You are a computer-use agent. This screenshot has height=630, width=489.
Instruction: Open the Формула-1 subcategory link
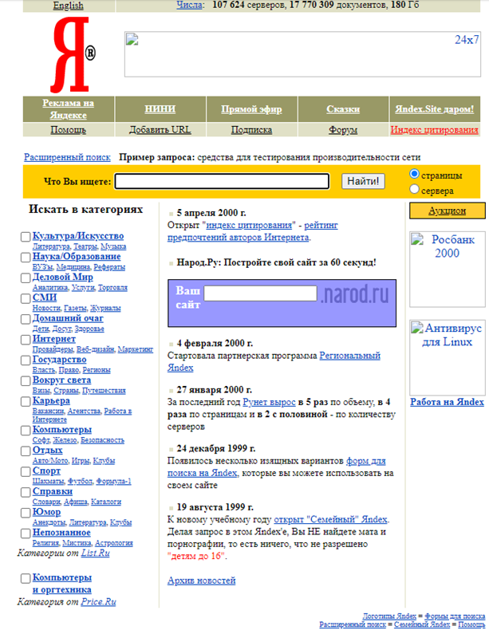pos(114,481)
